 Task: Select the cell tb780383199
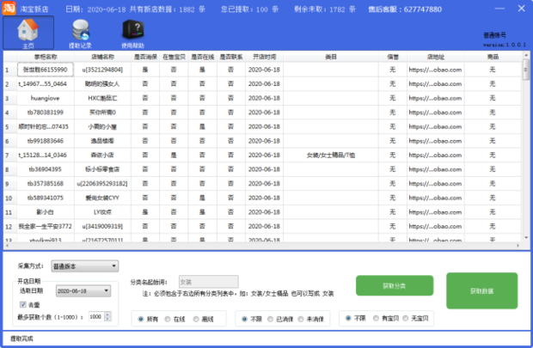[x=46, y=113]
